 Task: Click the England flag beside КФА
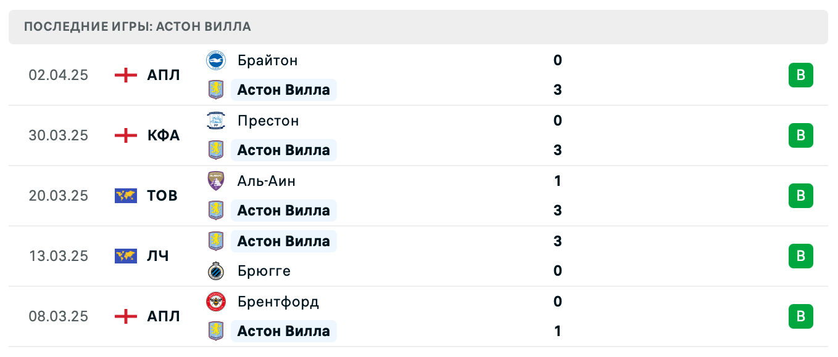(126, 135)
